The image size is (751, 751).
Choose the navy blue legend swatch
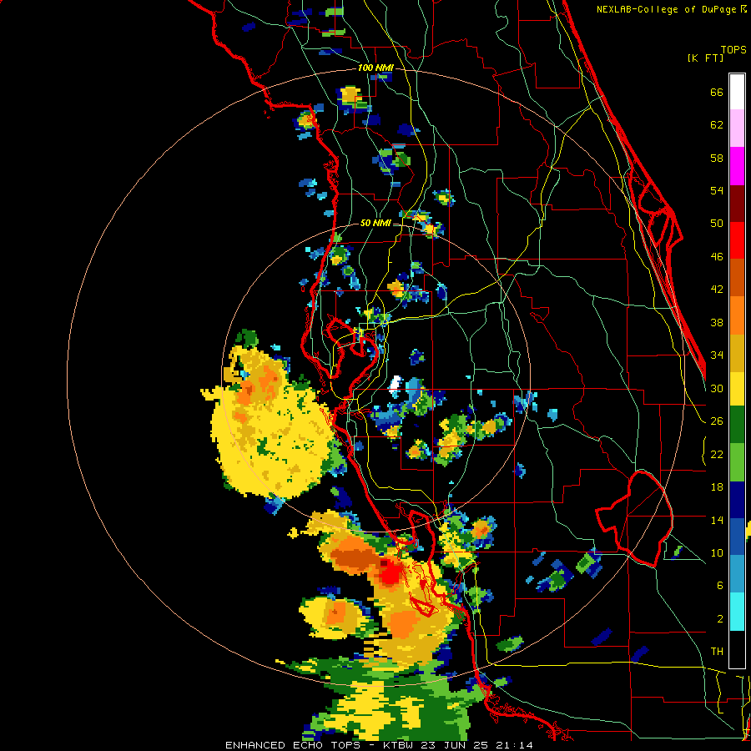coord(737,500)
